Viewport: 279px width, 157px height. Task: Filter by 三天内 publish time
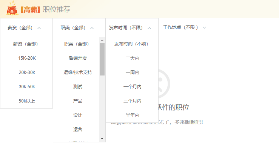(132, 58)
